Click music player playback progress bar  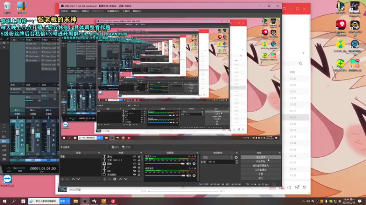(183, 191)
